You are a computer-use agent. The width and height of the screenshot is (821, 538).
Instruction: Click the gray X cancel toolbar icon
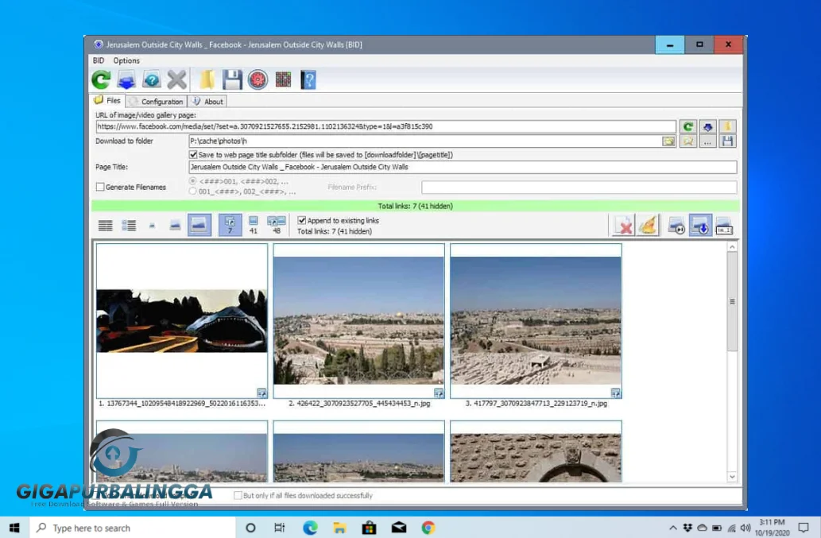click(x=177, y=80)
